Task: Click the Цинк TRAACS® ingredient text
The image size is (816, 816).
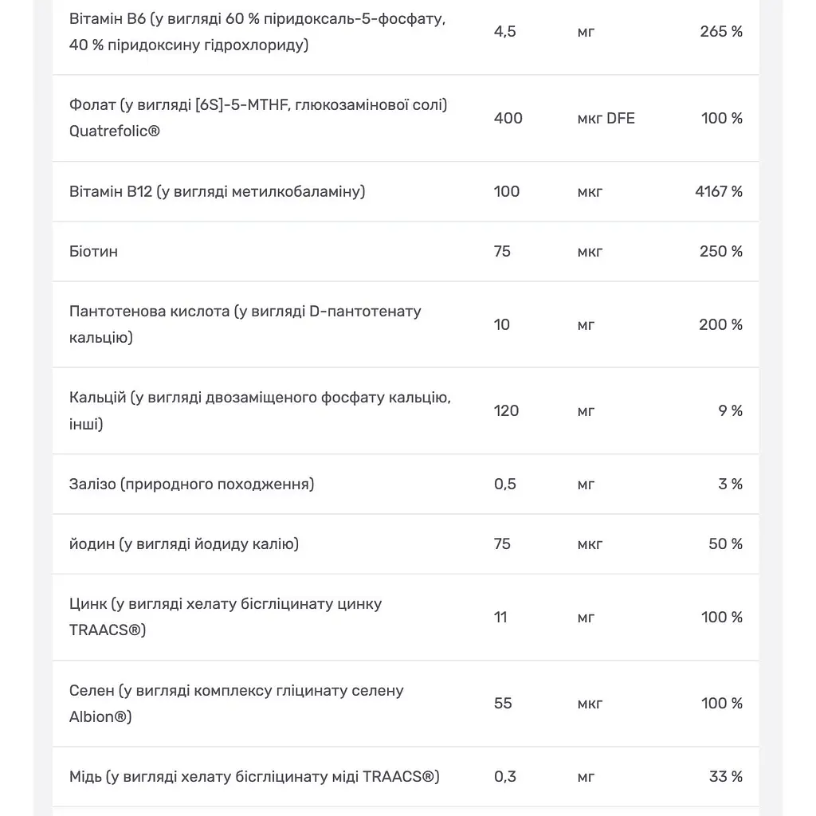Action: click(226, 617)
